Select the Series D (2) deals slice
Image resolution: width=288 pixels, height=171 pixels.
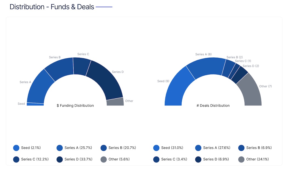coord(239,75)
